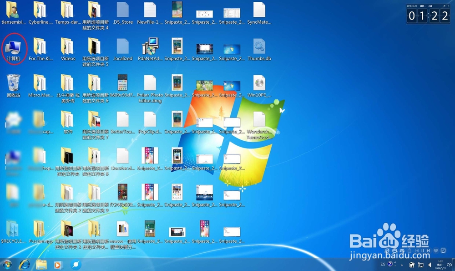This screenshot has height=271, width=455.
Task: Open the volume speaker tray icon
Action: 430,265
